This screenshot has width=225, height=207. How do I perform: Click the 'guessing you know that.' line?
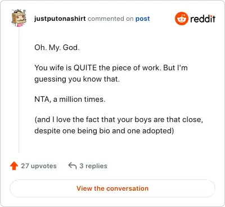coord(77,79)
